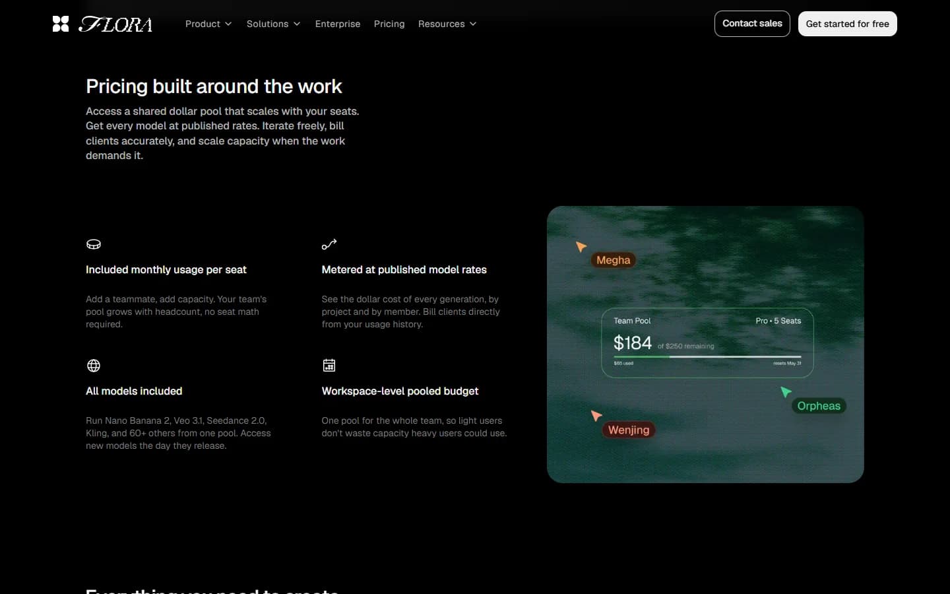Click the 'of $250 remaining' text
950x594 pixels.
tap(685, 346)
